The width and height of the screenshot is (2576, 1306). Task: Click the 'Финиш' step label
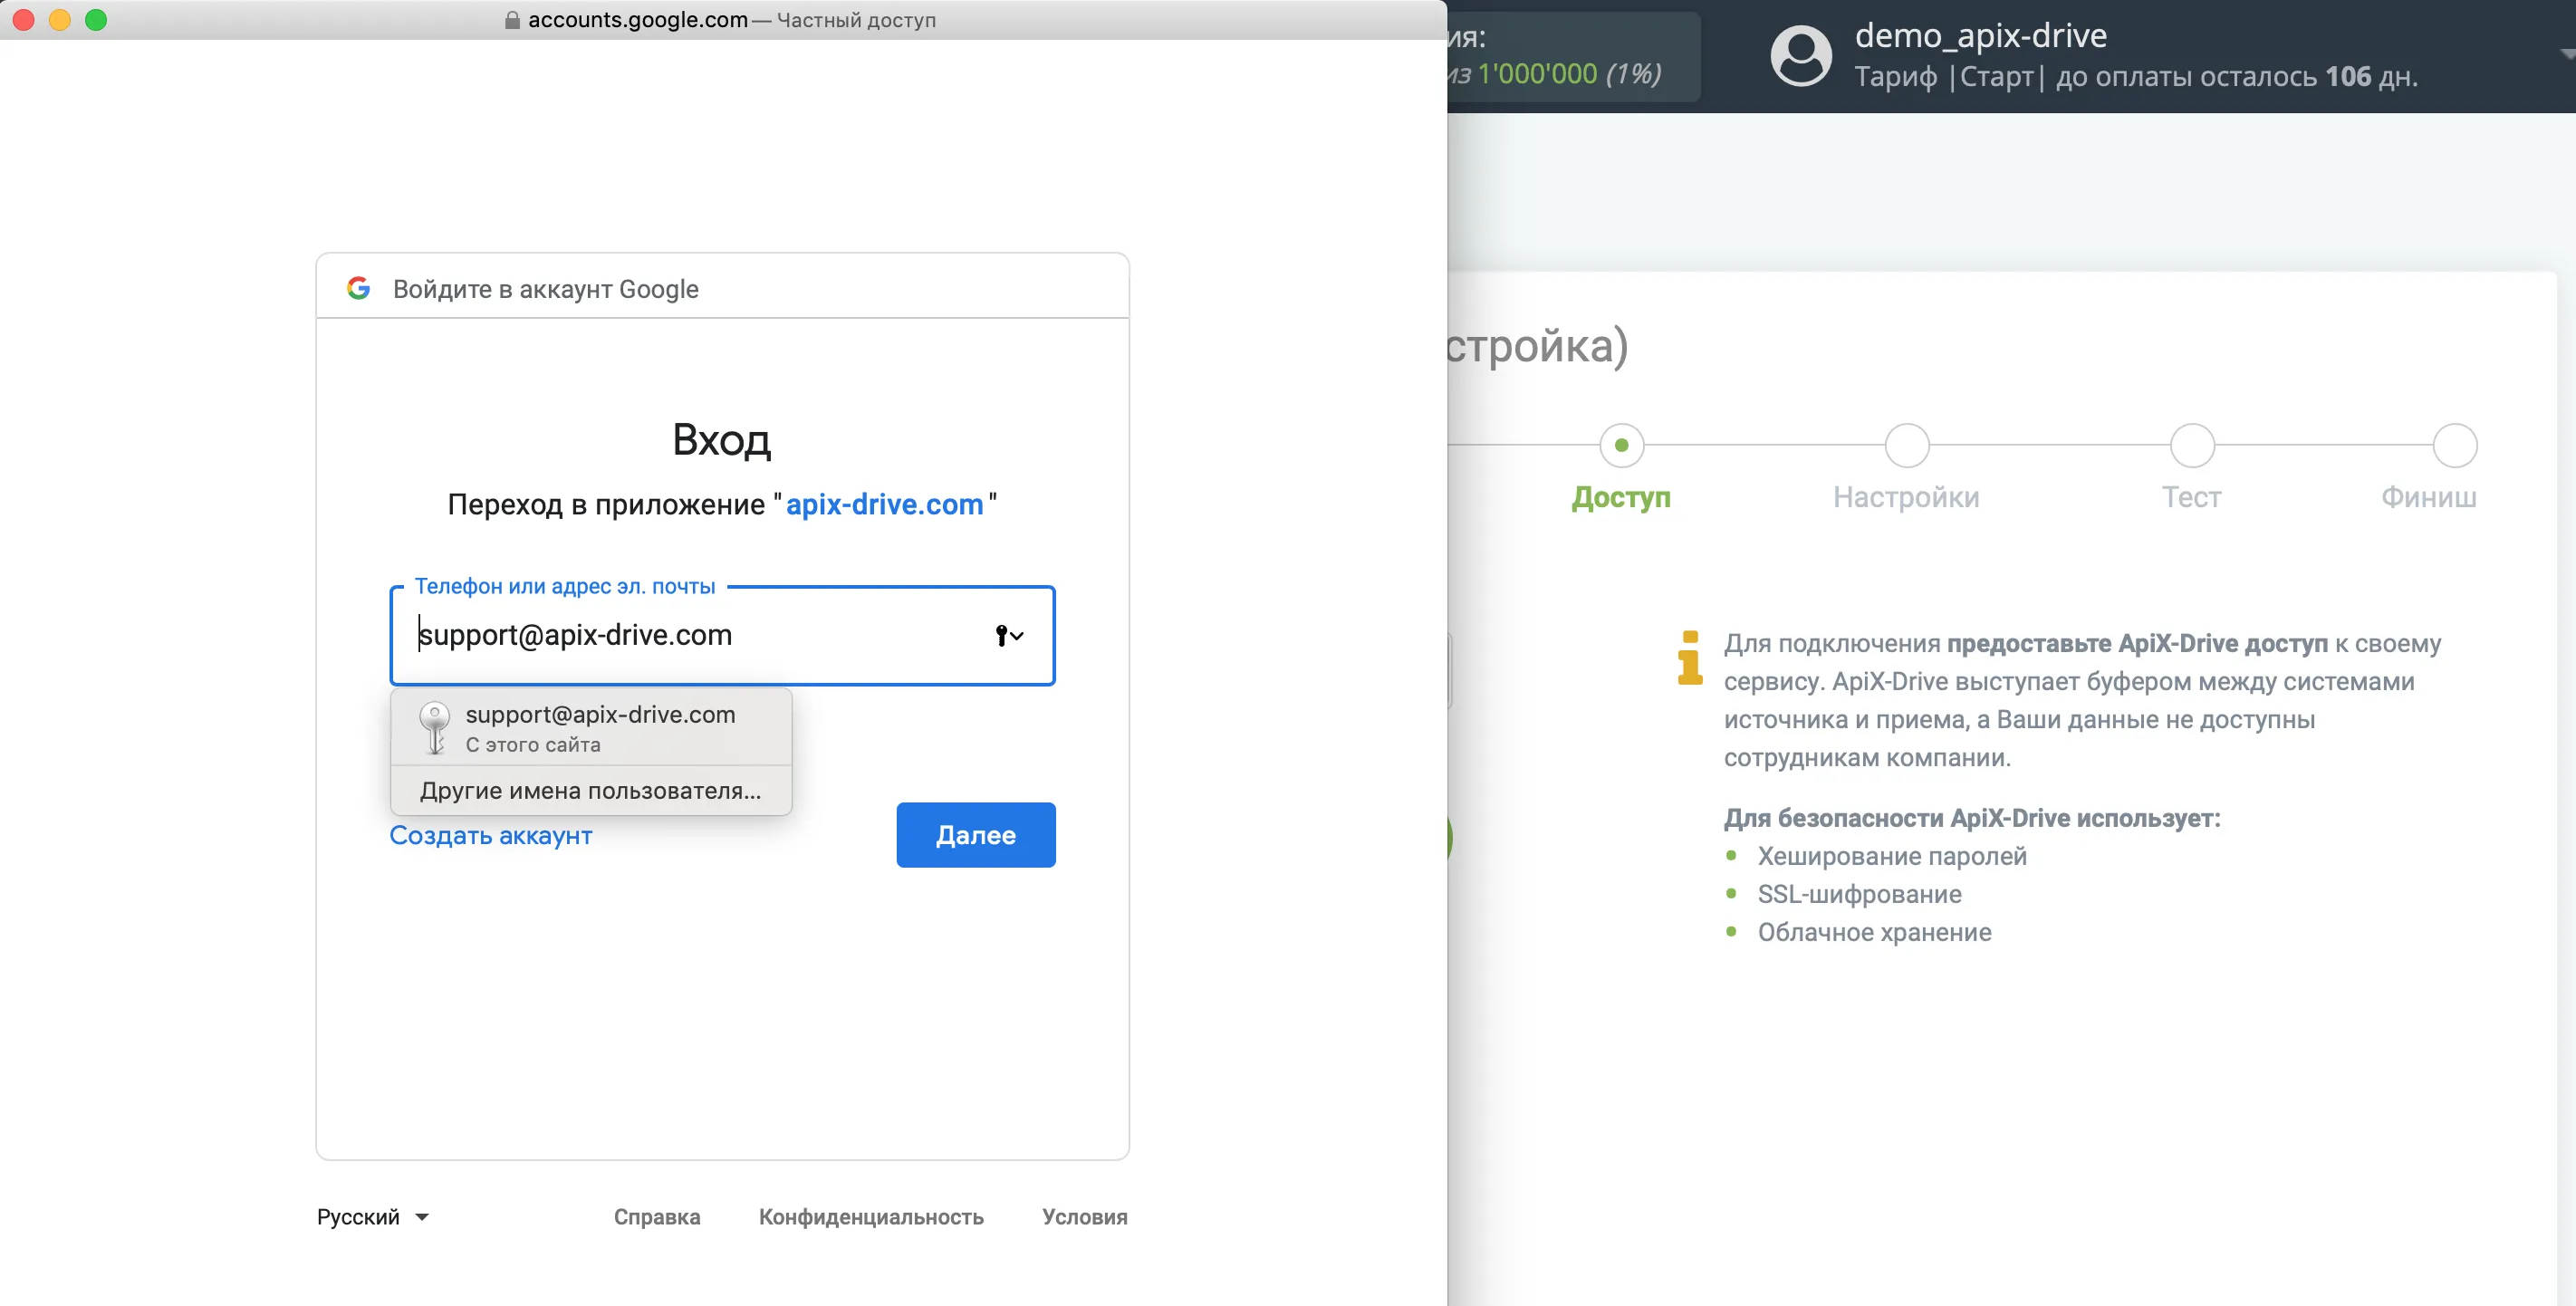coord(2428,497)
